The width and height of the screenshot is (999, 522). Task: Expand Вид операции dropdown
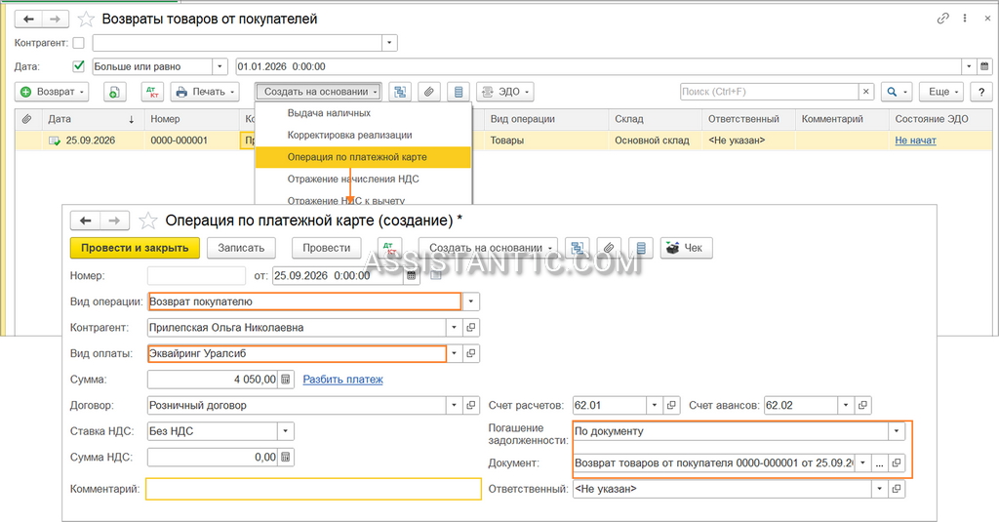[471, 301]
